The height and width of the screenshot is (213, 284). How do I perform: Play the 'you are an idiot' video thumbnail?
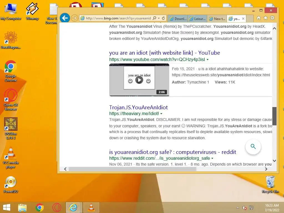point(139,80)
